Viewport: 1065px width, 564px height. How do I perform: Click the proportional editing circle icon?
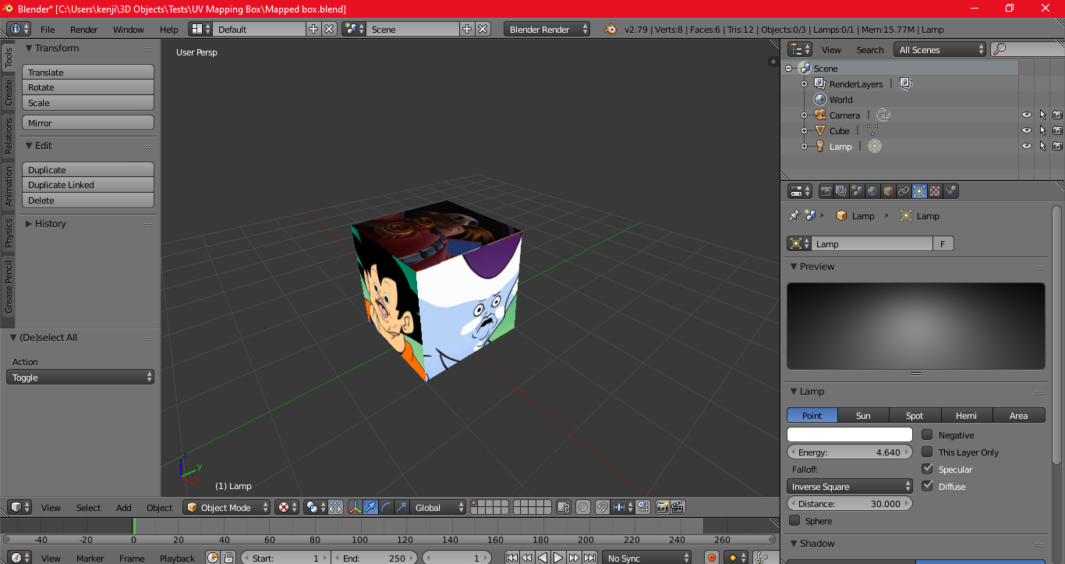(x=583, y=507)
